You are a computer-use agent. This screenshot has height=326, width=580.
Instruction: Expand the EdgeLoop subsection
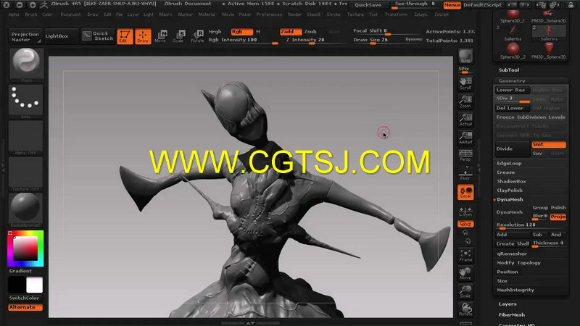(509, 163)
